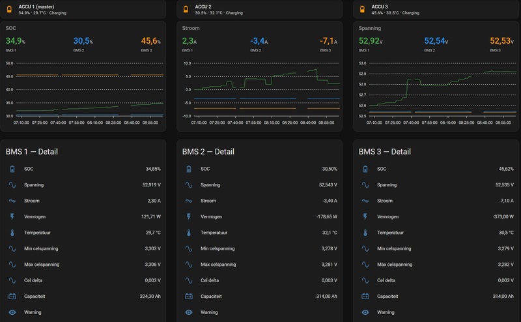This screenshot has width=521, height=322.
Task: Open BMS 2 Cel delta entity row
Action: pos(259,280)
